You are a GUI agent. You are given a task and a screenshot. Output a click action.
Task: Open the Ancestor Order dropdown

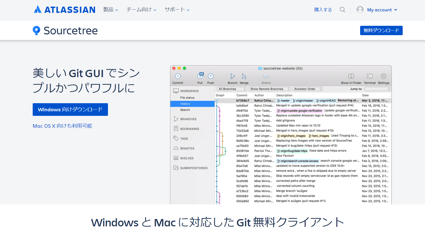point(307,89)
